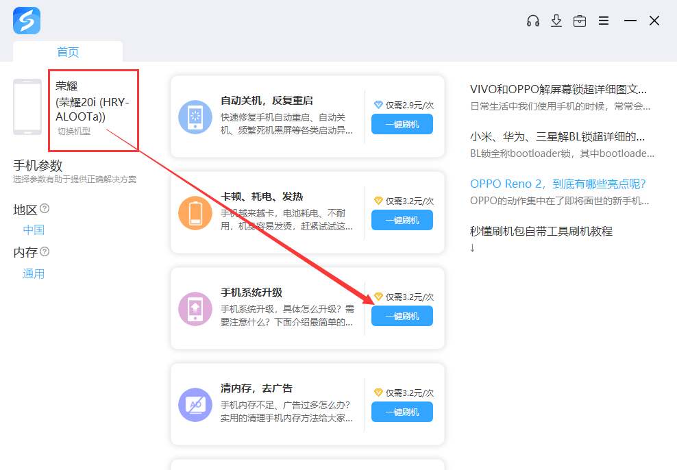The image size is (677, 470).
Task: Click the 自动关机，反复重启 card title
Action: tap(267, 101)
